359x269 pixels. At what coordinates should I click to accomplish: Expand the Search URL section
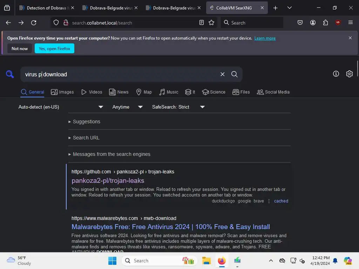pos(84,138)
